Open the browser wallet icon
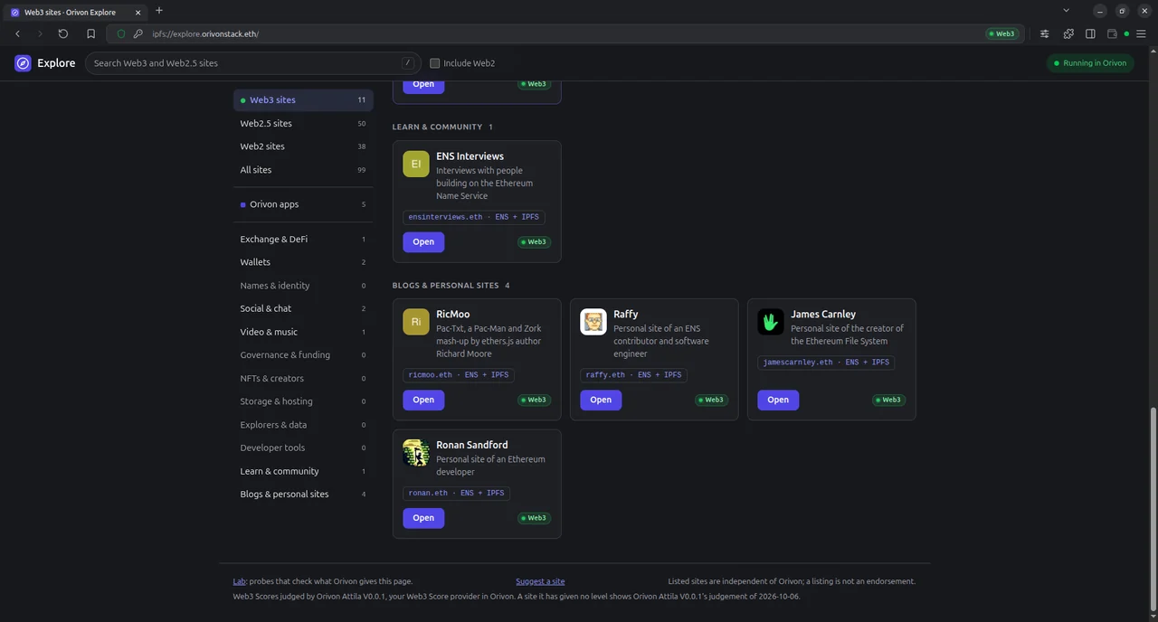 pos(1112,33)
